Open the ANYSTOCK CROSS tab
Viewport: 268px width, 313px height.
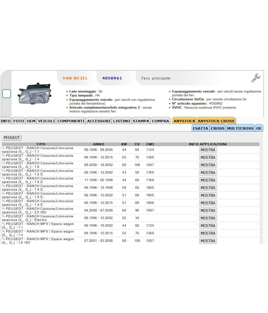click(x=216, y=121)
